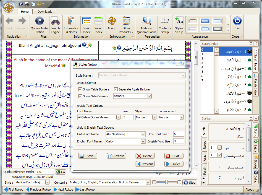
Task: Pin the Surah Index panel
Action: click(x=256, y=44)
